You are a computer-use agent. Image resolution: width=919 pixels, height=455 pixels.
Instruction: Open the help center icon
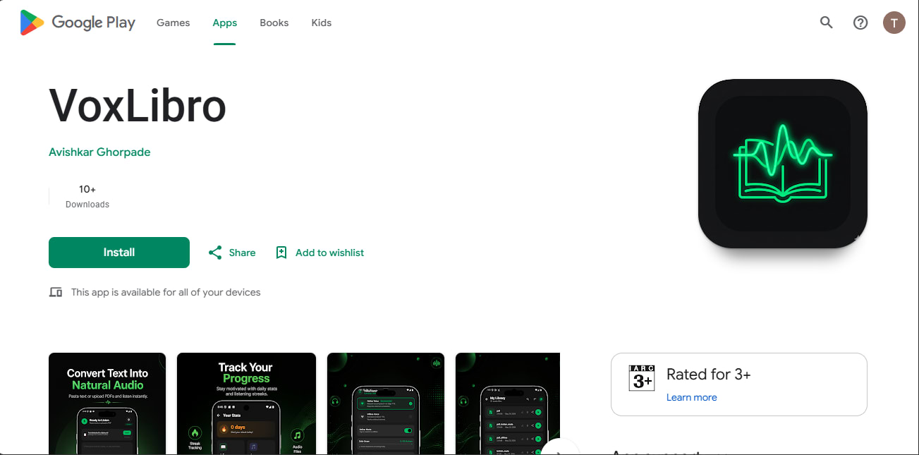click(860, 23)
